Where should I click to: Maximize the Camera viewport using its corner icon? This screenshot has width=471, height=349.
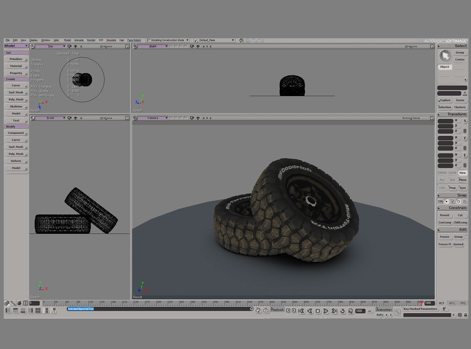tap(432, 118)
